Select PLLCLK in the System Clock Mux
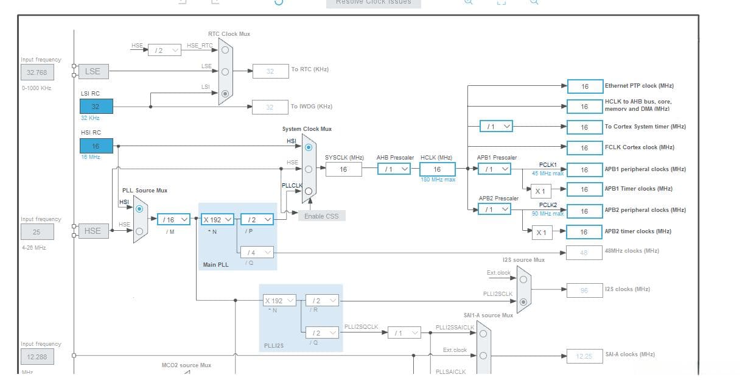 pyautogui.click(x=309, y=191)
